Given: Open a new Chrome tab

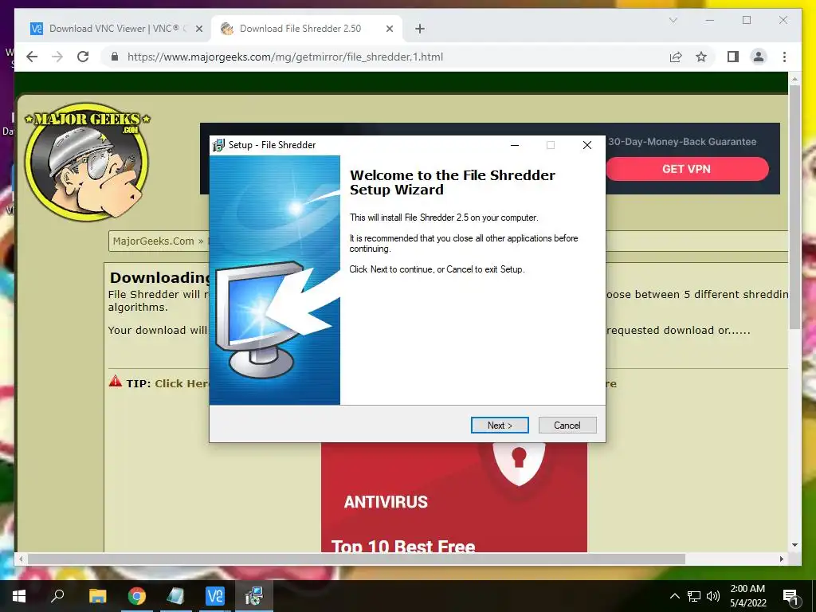Looking at the screenshot, I should (x=420, y=29).
